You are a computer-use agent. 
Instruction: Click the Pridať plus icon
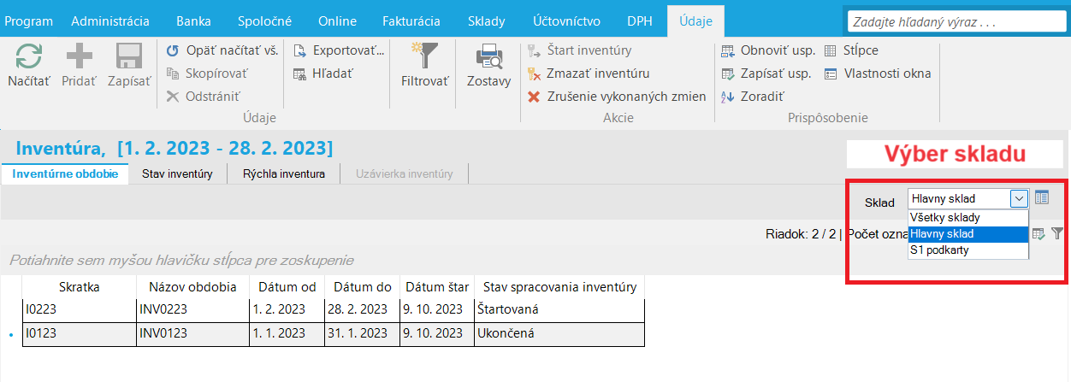pyautogui.click(x=79, y=57)
